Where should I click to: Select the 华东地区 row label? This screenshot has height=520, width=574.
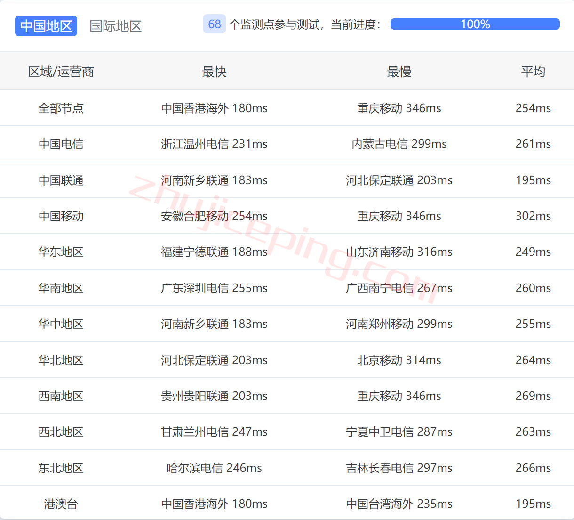click(x=61, y=252)
